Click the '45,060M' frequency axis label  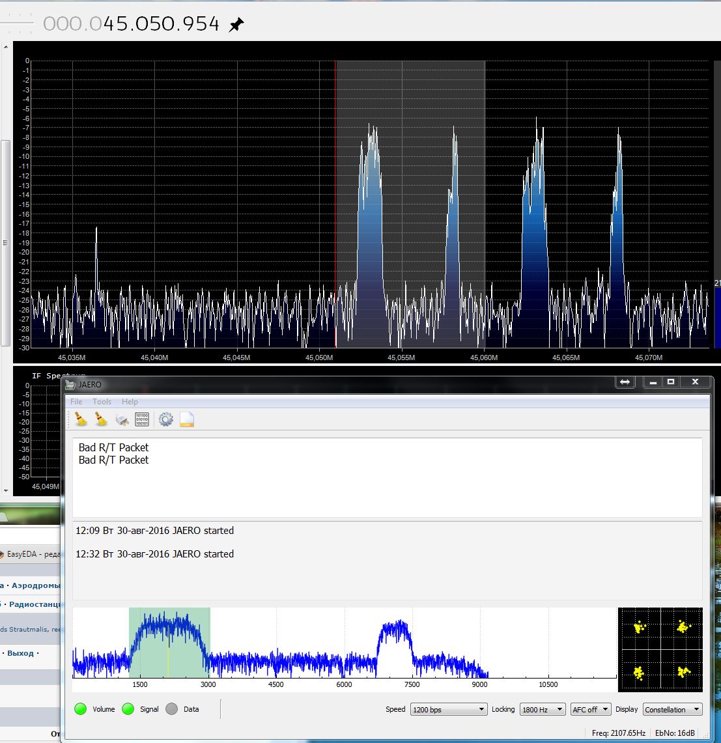484,357
